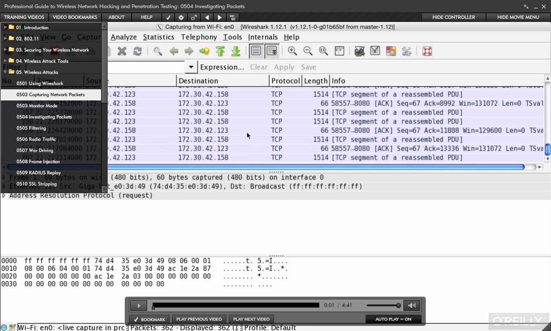Screen dimensions: 551x331
Task: Open the Telephony menu
Action: pyautogui.click(x=199, y=37)
